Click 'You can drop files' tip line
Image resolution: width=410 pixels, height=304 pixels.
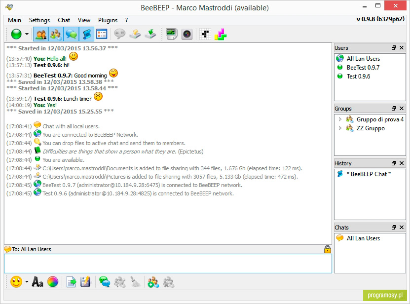tap(114, 143)
